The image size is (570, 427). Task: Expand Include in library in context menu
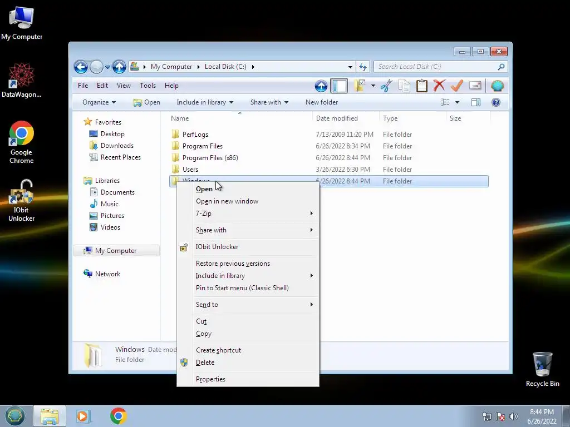[x=248, y=276]
